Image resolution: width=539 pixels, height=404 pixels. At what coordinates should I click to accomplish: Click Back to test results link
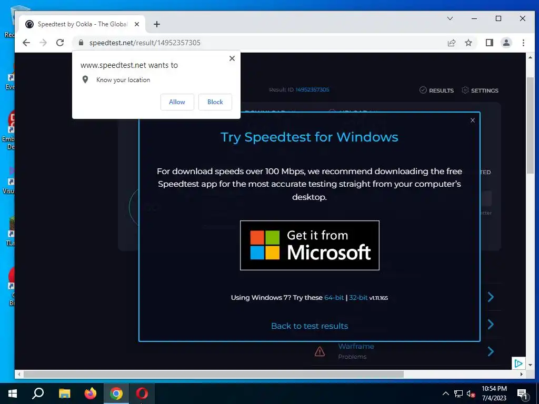coord(310,326)
